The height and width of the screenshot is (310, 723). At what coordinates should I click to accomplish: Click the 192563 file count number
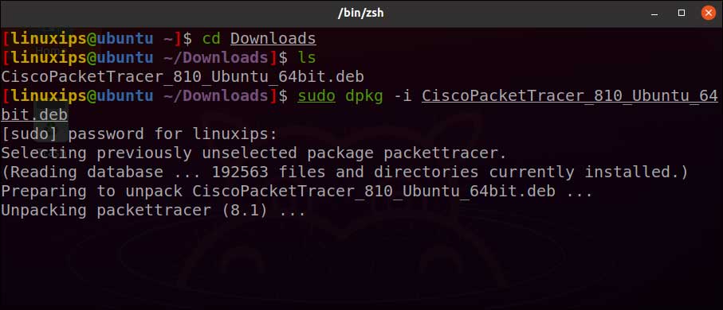pyautogui.click(x=240, y=172)
